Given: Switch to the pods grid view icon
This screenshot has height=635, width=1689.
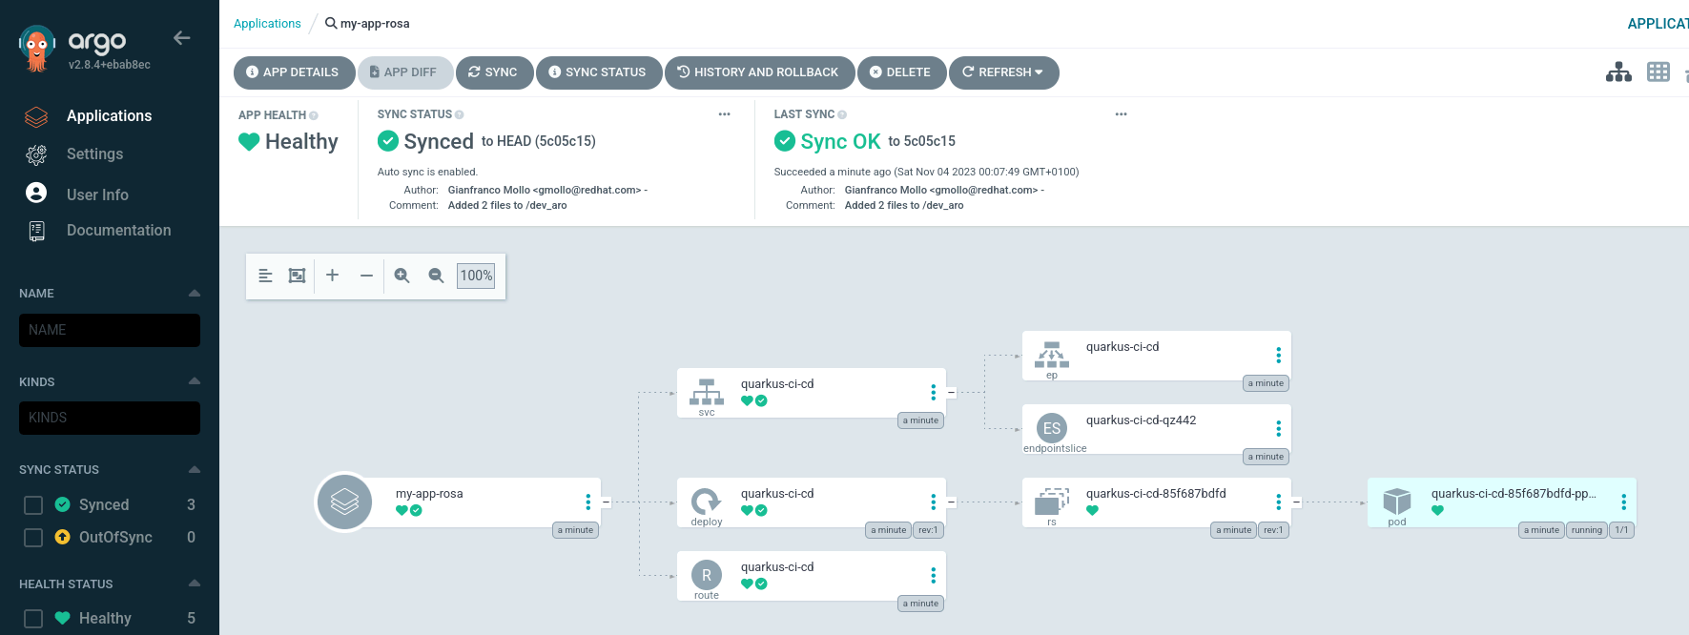Looking at the screenshot, I should click(1658, 72).
